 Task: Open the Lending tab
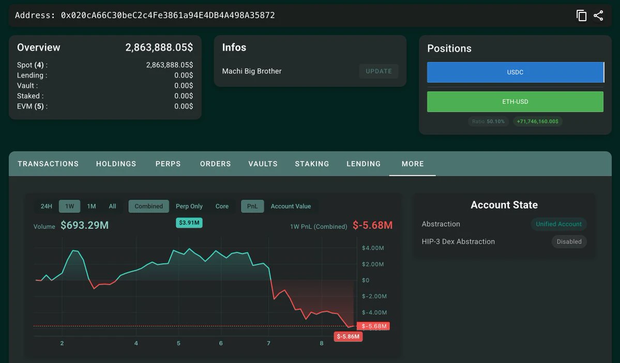364,164
